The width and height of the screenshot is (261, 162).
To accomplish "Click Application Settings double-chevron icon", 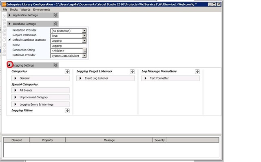I will click(x=55, y=15).
